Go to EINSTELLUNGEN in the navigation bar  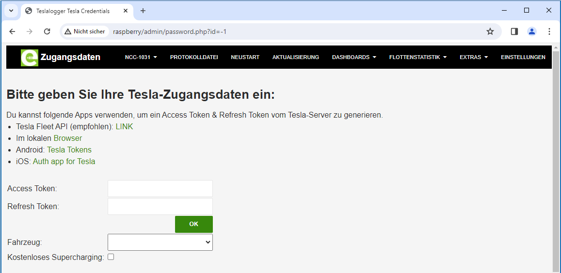pos(523,57)
